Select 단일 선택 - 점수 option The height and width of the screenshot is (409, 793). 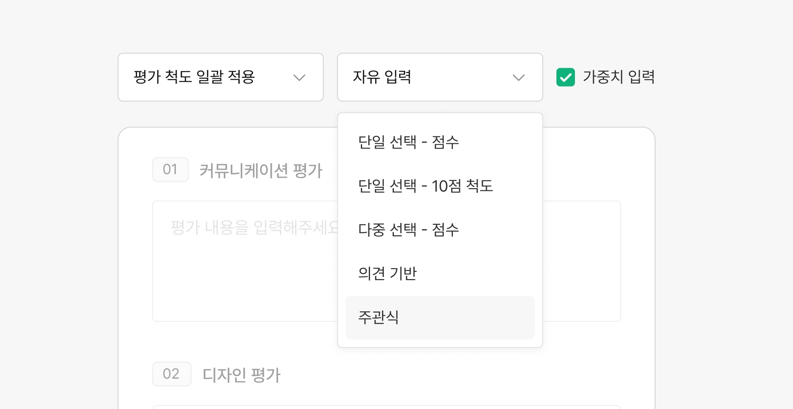tap(408, 142)
